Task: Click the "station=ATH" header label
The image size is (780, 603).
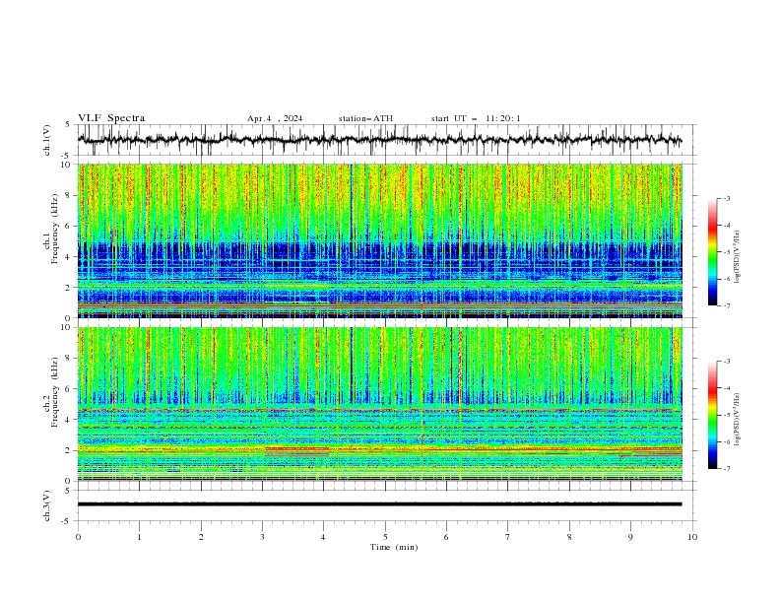Action: point(365,118)
